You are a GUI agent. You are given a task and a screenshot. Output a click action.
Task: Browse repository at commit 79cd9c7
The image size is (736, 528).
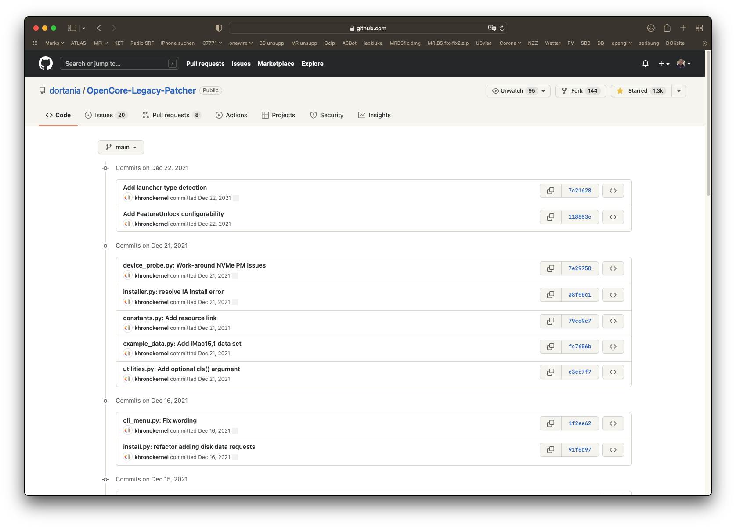[613, 321]
